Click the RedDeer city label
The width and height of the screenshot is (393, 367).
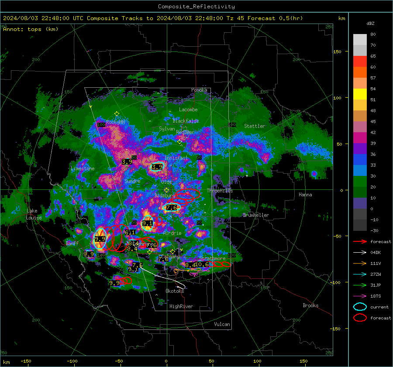point(185,132)
